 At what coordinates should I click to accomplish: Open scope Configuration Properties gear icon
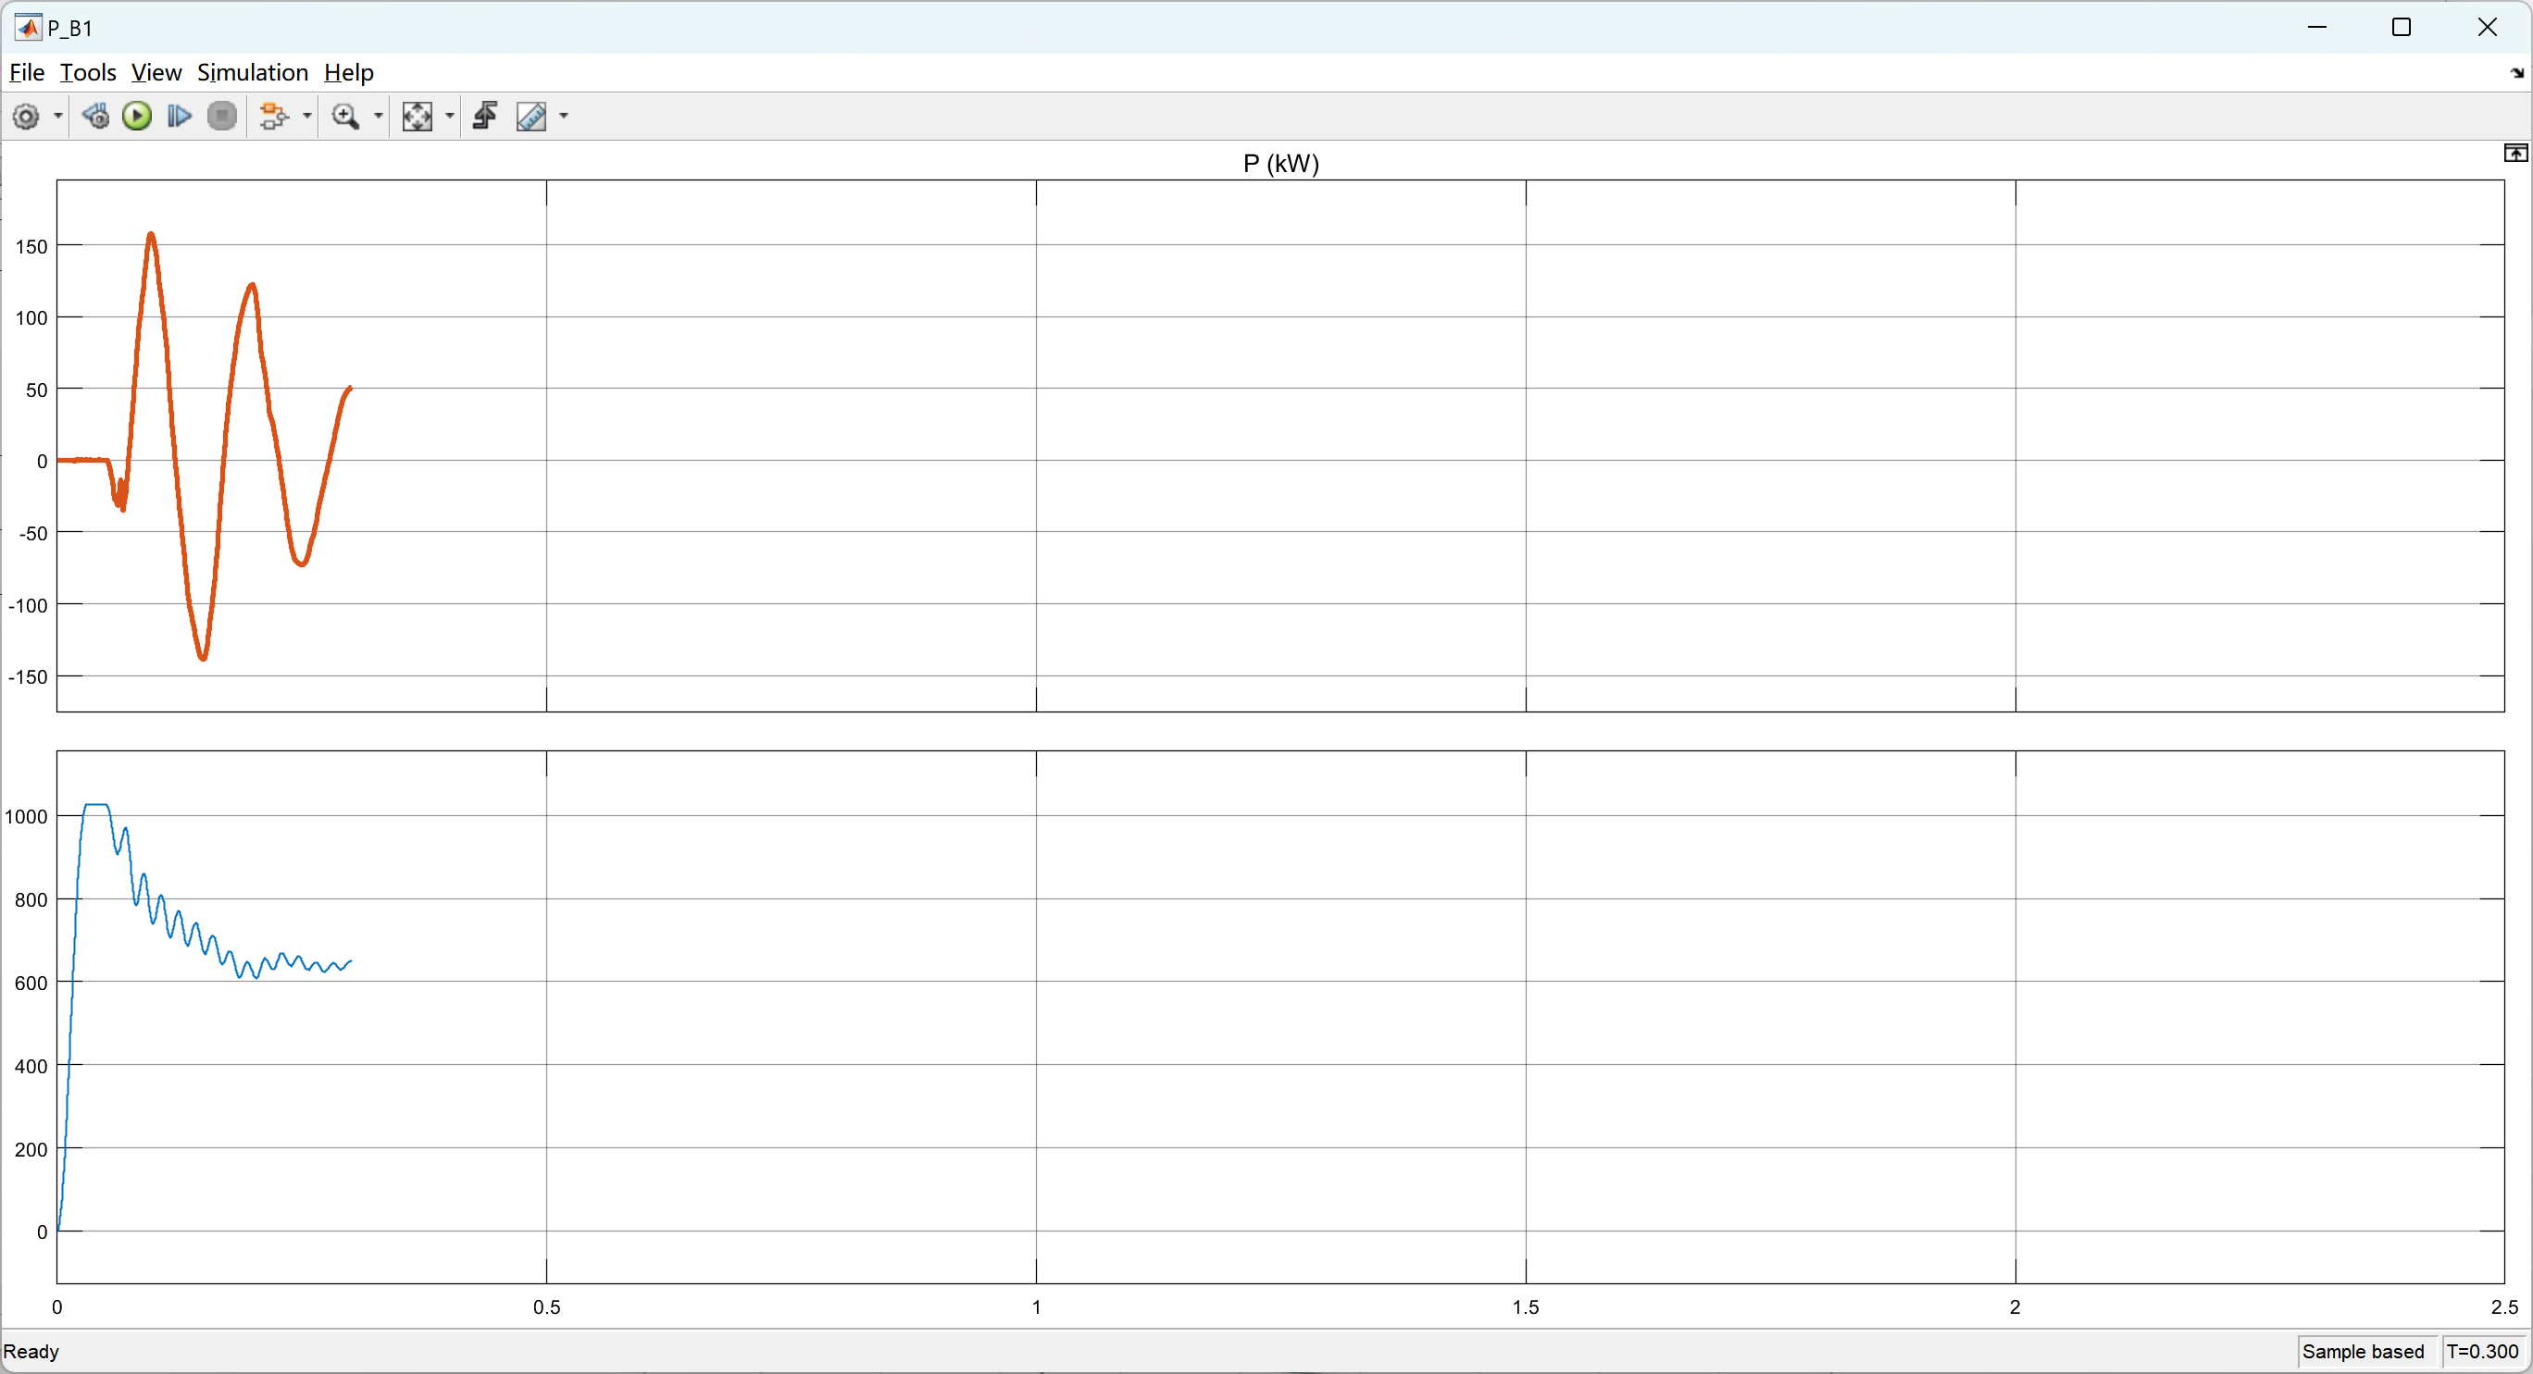coord(27,117)
